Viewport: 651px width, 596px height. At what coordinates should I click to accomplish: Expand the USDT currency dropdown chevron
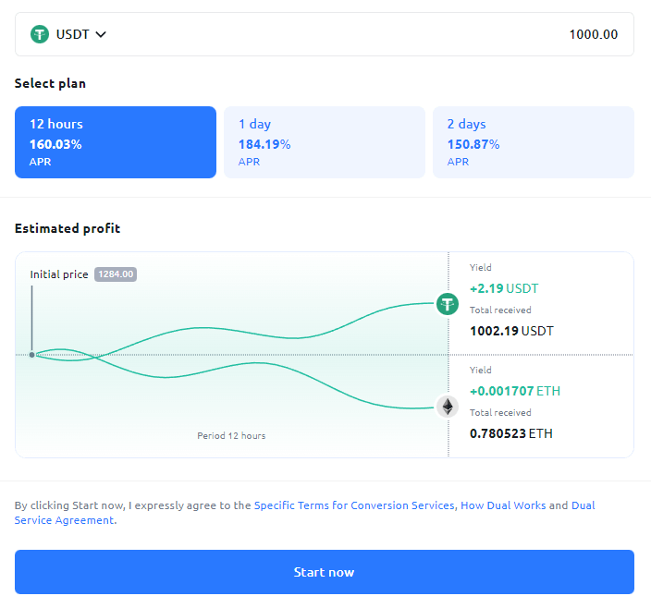coord(101,34)
